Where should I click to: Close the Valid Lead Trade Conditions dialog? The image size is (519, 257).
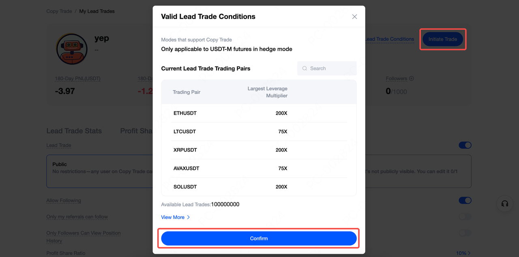[x=354, y=17]
